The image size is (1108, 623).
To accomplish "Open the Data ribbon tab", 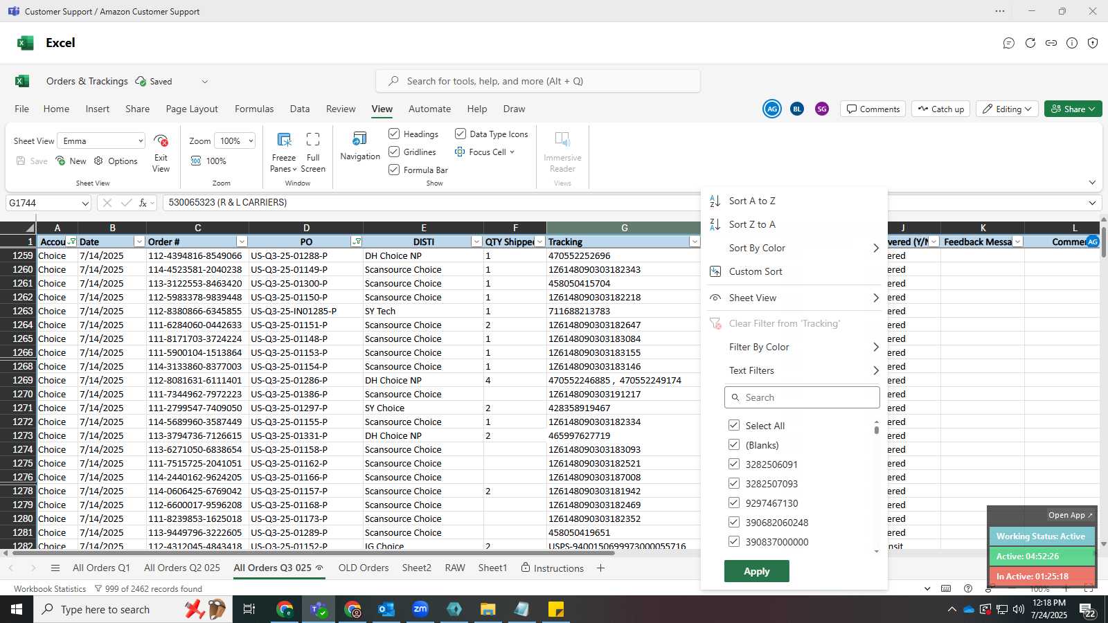I will [x=300, y=109].
